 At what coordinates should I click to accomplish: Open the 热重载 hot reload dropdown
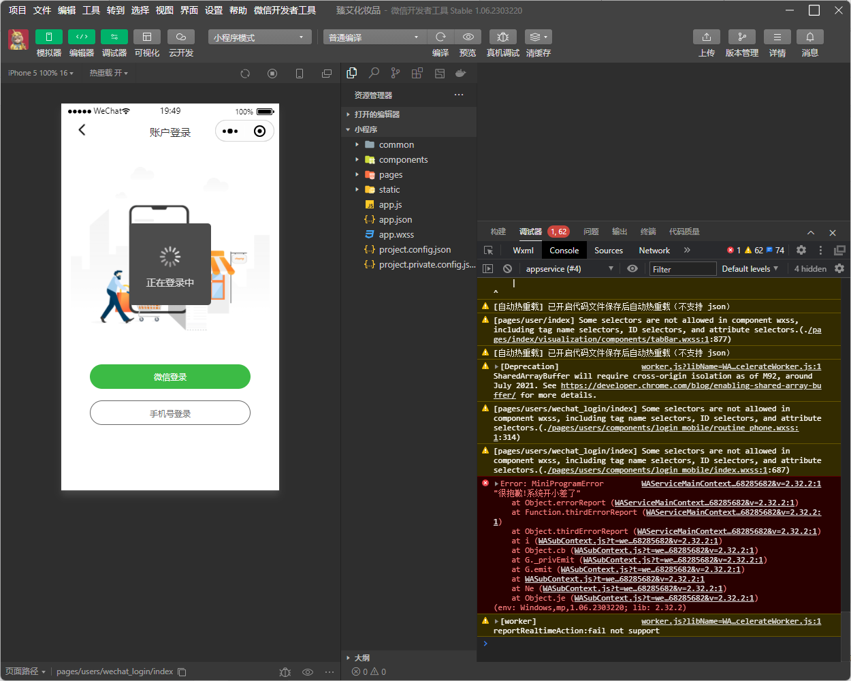pyautogui.click(x=109, y=73)
